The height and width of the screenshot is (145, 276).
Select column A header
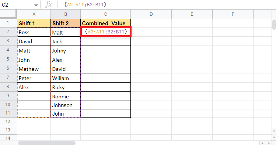[34, 14]
